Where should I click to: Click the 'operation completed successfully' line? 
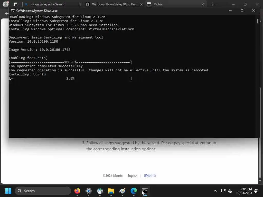47,66
